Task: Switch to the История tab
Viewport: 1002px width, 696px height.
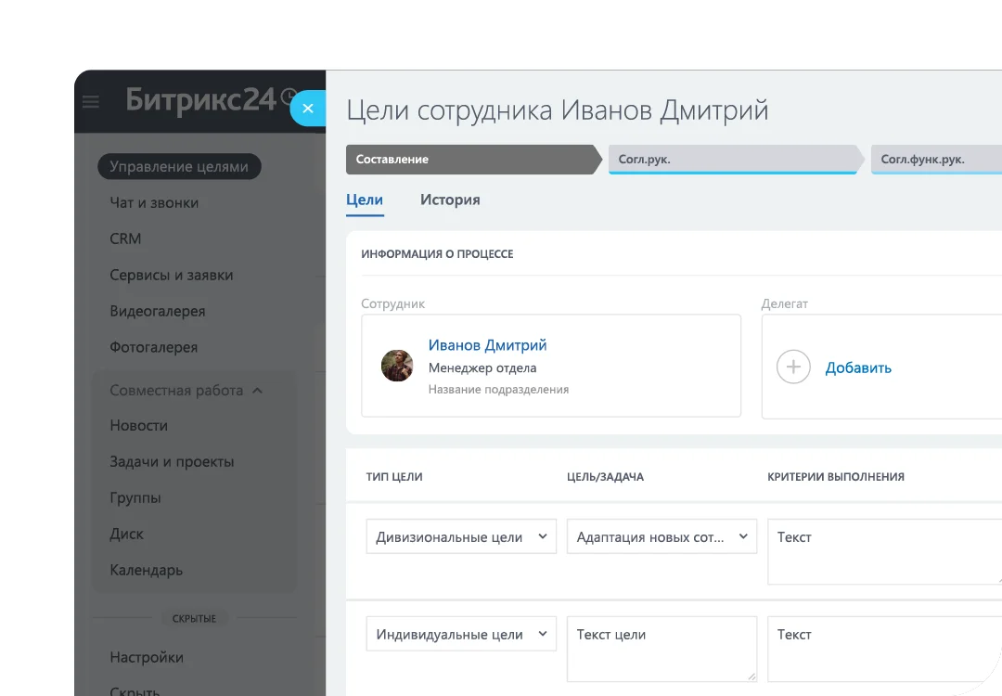Action: tap(450, 200)
